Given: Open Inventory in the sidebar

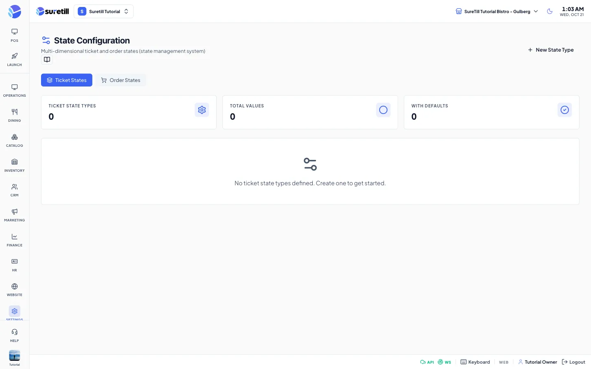Looking at the screenshot, I should click(x=14, y=166).
